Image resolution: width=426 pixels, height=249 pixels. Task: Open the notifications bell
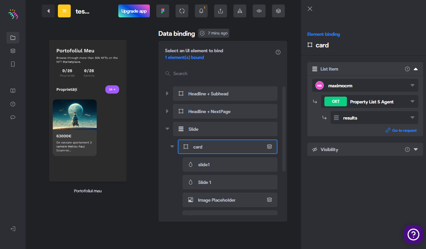[201, 11]
